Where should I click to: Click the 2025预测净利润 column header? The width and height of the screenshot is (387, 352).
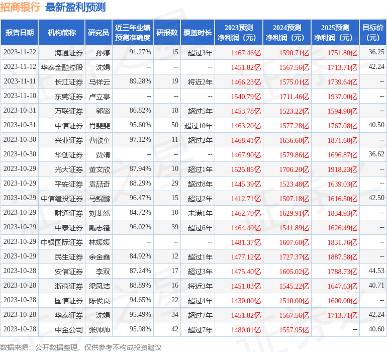(x=335, y=32)
